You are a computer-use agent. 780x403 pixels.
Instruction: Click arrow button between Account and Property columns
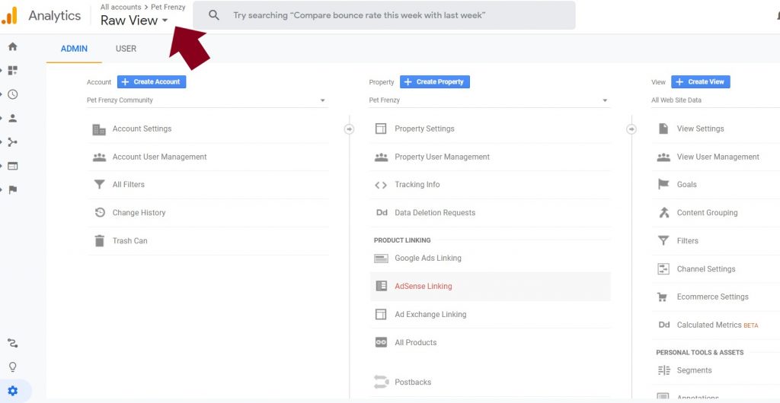coord(349,129)
